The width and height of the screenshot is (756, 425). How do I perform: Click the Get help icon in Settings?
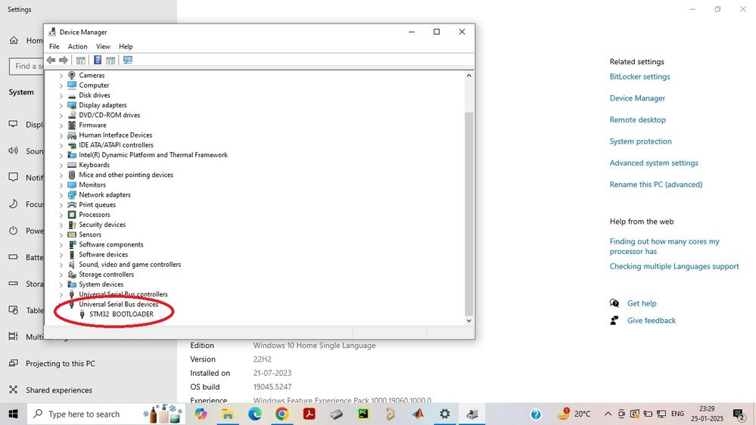click(614, 303)
